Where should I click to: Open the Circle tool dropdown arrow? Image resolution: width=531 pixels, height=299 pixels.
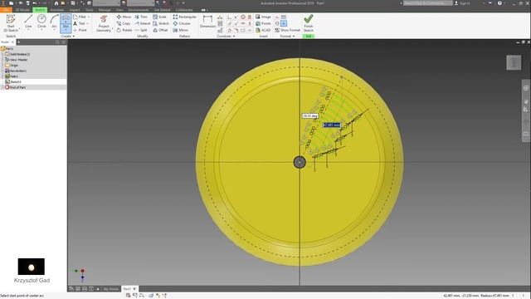tap(41, 30)
